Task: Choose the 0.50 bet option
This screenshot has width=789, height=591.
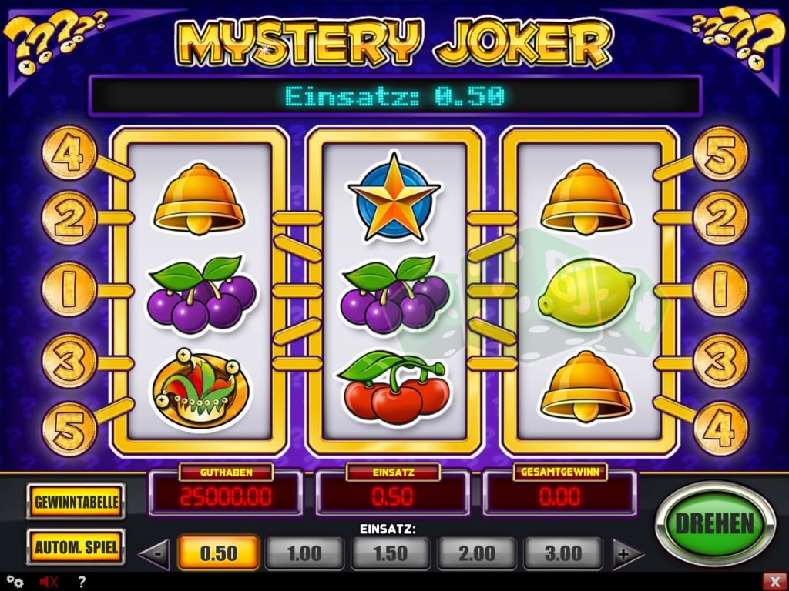Action: pyautogui.click(x=219, y=553)
